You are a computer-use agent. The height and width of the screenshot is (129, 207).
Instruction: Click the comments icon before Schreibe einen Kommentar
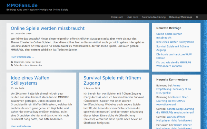click(x=12, y=65)
